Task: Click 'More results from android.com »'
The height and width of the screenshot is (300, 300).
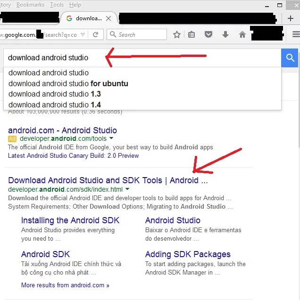Action: click(65, 285)
